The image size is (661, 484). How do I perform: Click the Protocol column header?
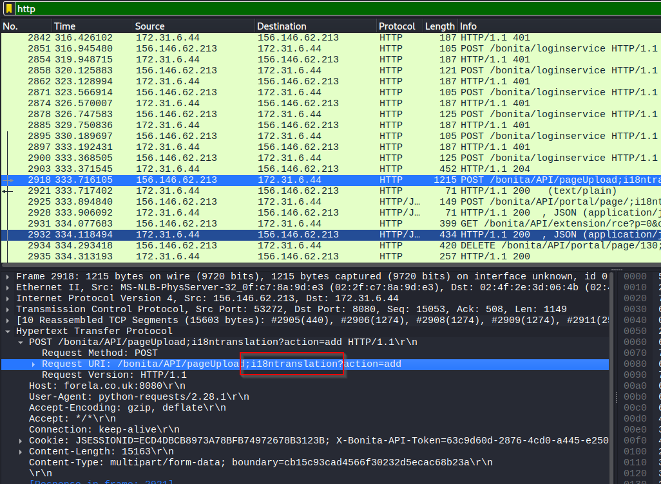point(397,26)
